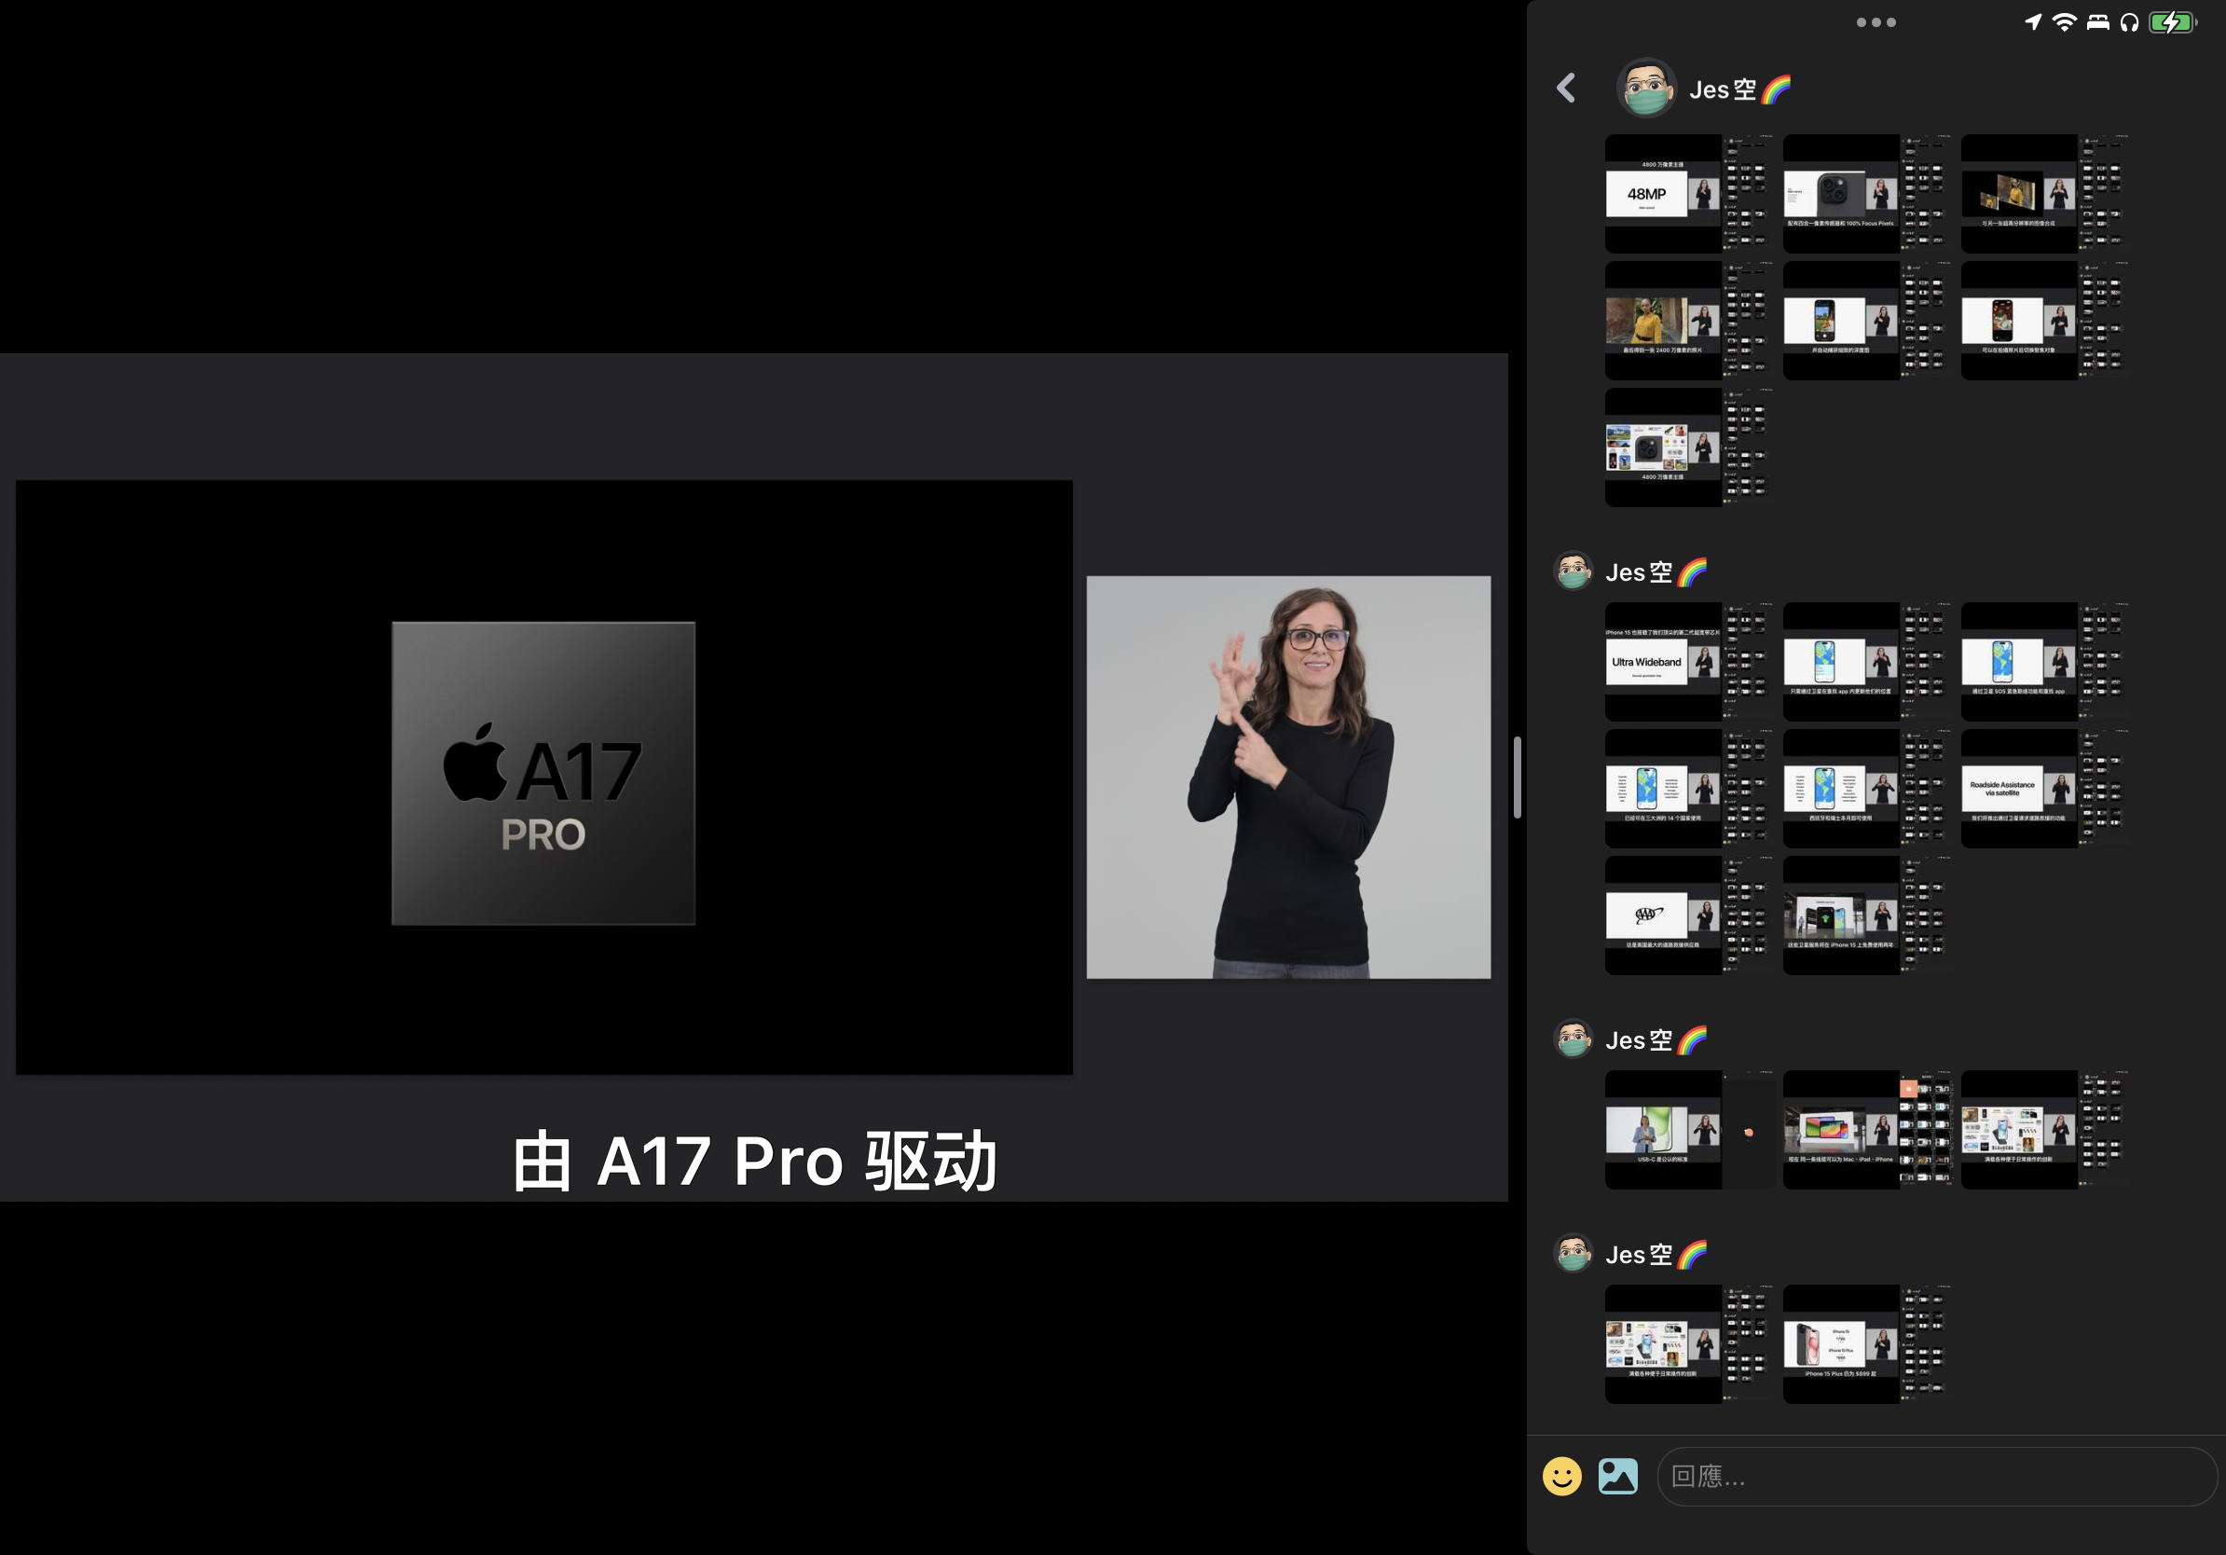
Task: Go back with the chevron arrow
Action: tap(1566, 89)
